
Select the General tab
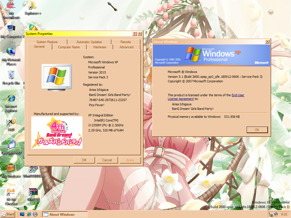pos(39,47)
